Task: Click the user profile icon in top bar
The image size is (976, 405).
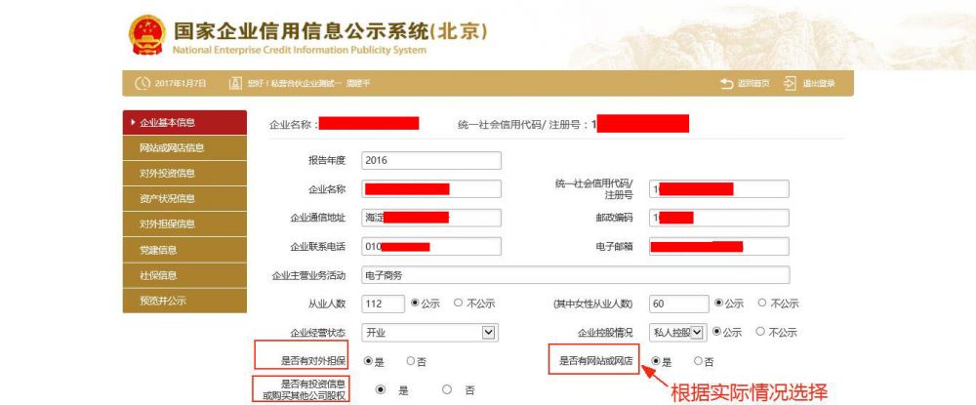Action: click(x=234, y=84)
